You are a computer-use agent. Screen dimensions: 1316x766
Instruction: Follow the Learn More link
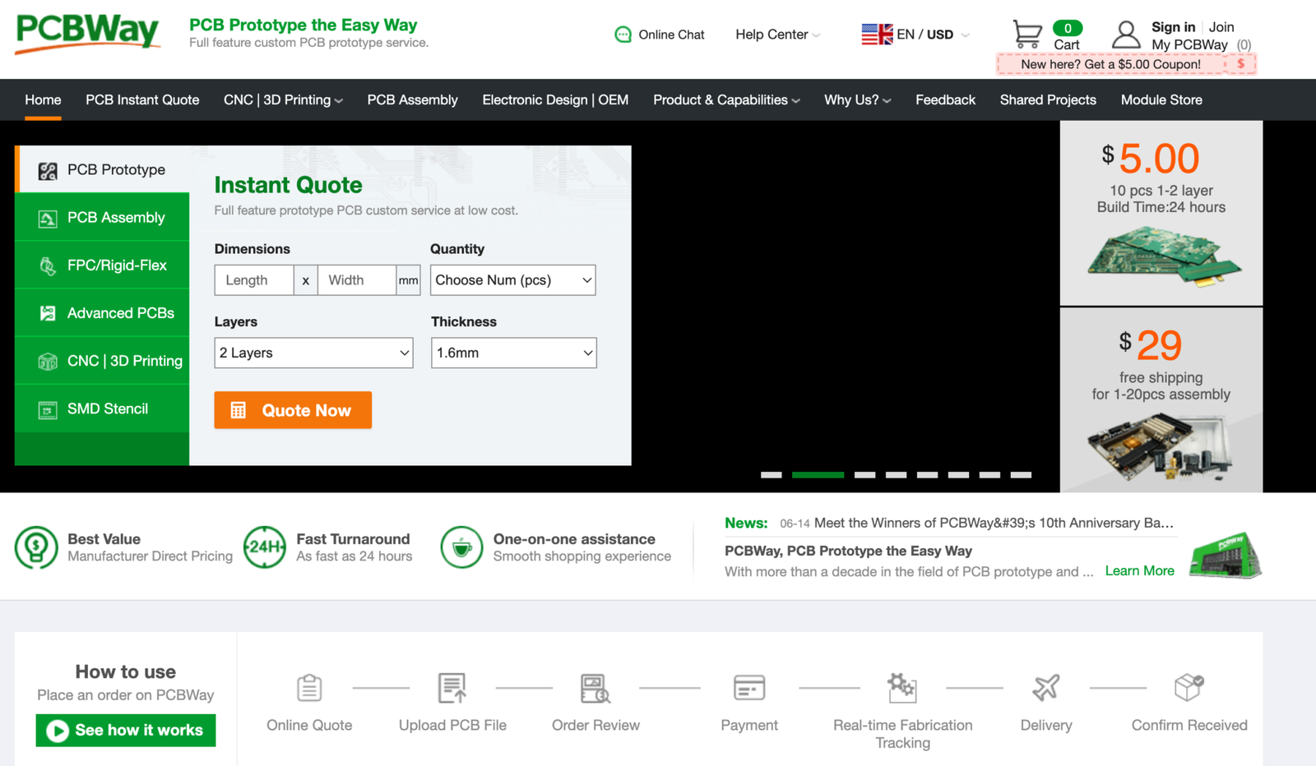(1139, 571)
